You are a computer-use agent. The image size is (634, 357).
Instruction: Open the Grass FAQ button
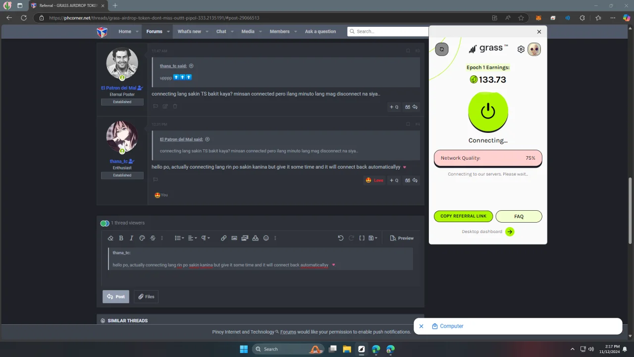click(x=519, y=216)
